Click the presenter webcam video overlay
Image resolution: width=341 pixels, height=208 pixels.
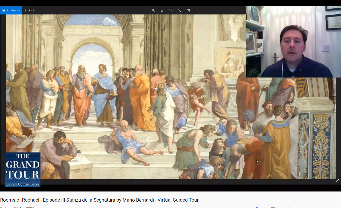pyautogui.click(x=294, y=42)
